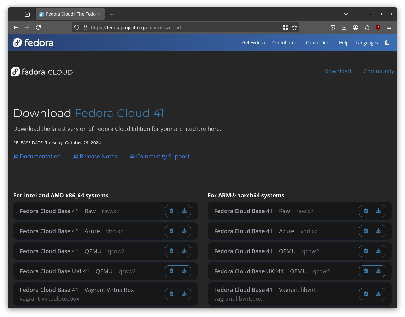Open the Firefox hamburger menu
405x317 pixels.
pos(389,27)
